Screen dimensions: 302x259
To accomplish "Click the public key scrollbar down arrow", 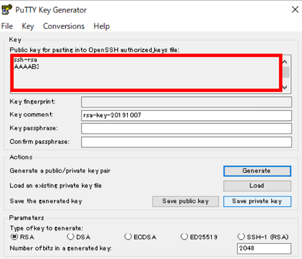I will pyautogui.click(x=285, y=87).
